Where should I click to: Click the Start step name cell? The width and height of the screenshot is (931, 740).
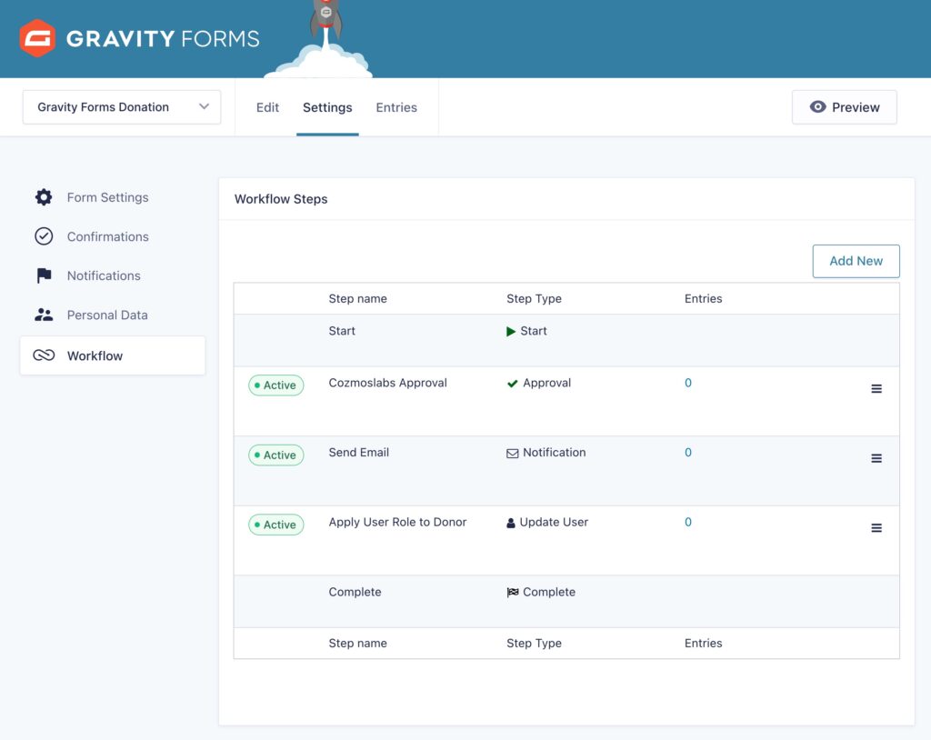click(x=342, y=331)
